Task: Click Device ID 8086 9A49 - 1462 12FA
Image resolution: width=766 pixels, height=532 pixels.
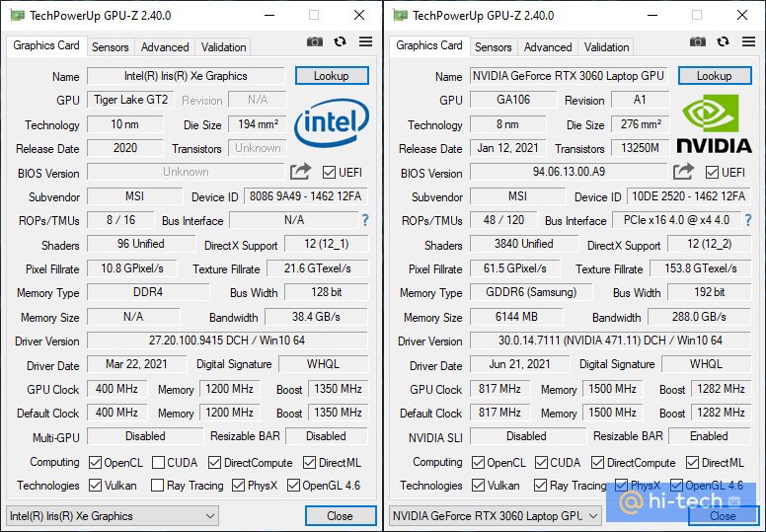Action: point(306,196)
